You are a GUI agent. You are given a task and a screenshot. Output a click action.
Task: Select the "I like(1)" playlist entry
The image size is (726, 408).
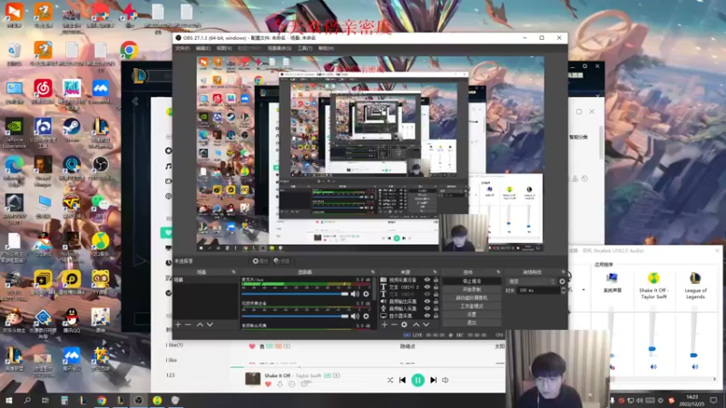click(174, 345)
